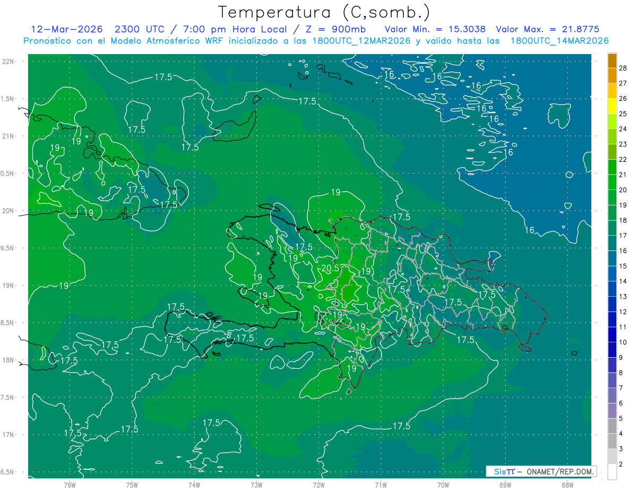Click the "20.5" contour label over Hispaniola
The height and width of the screenshot is (492, 637).
click(330, 269)
